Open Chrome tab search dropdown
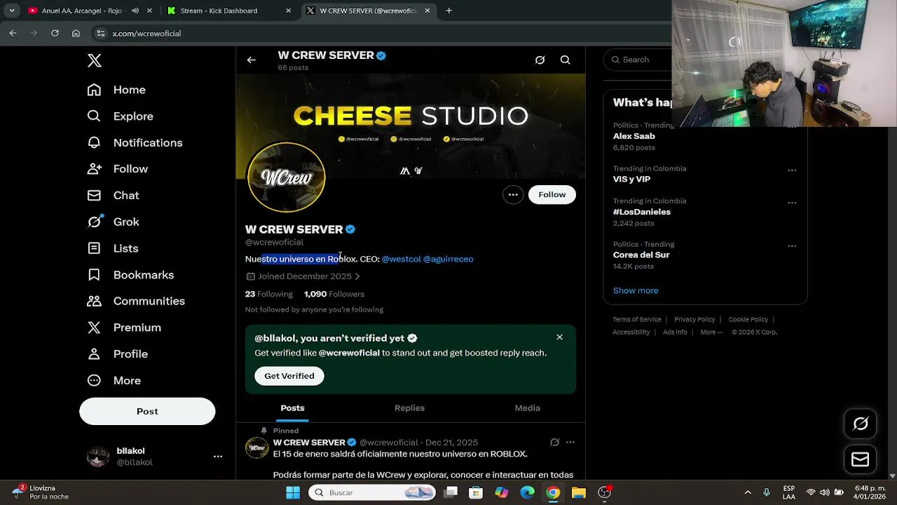 coord(12,11)
